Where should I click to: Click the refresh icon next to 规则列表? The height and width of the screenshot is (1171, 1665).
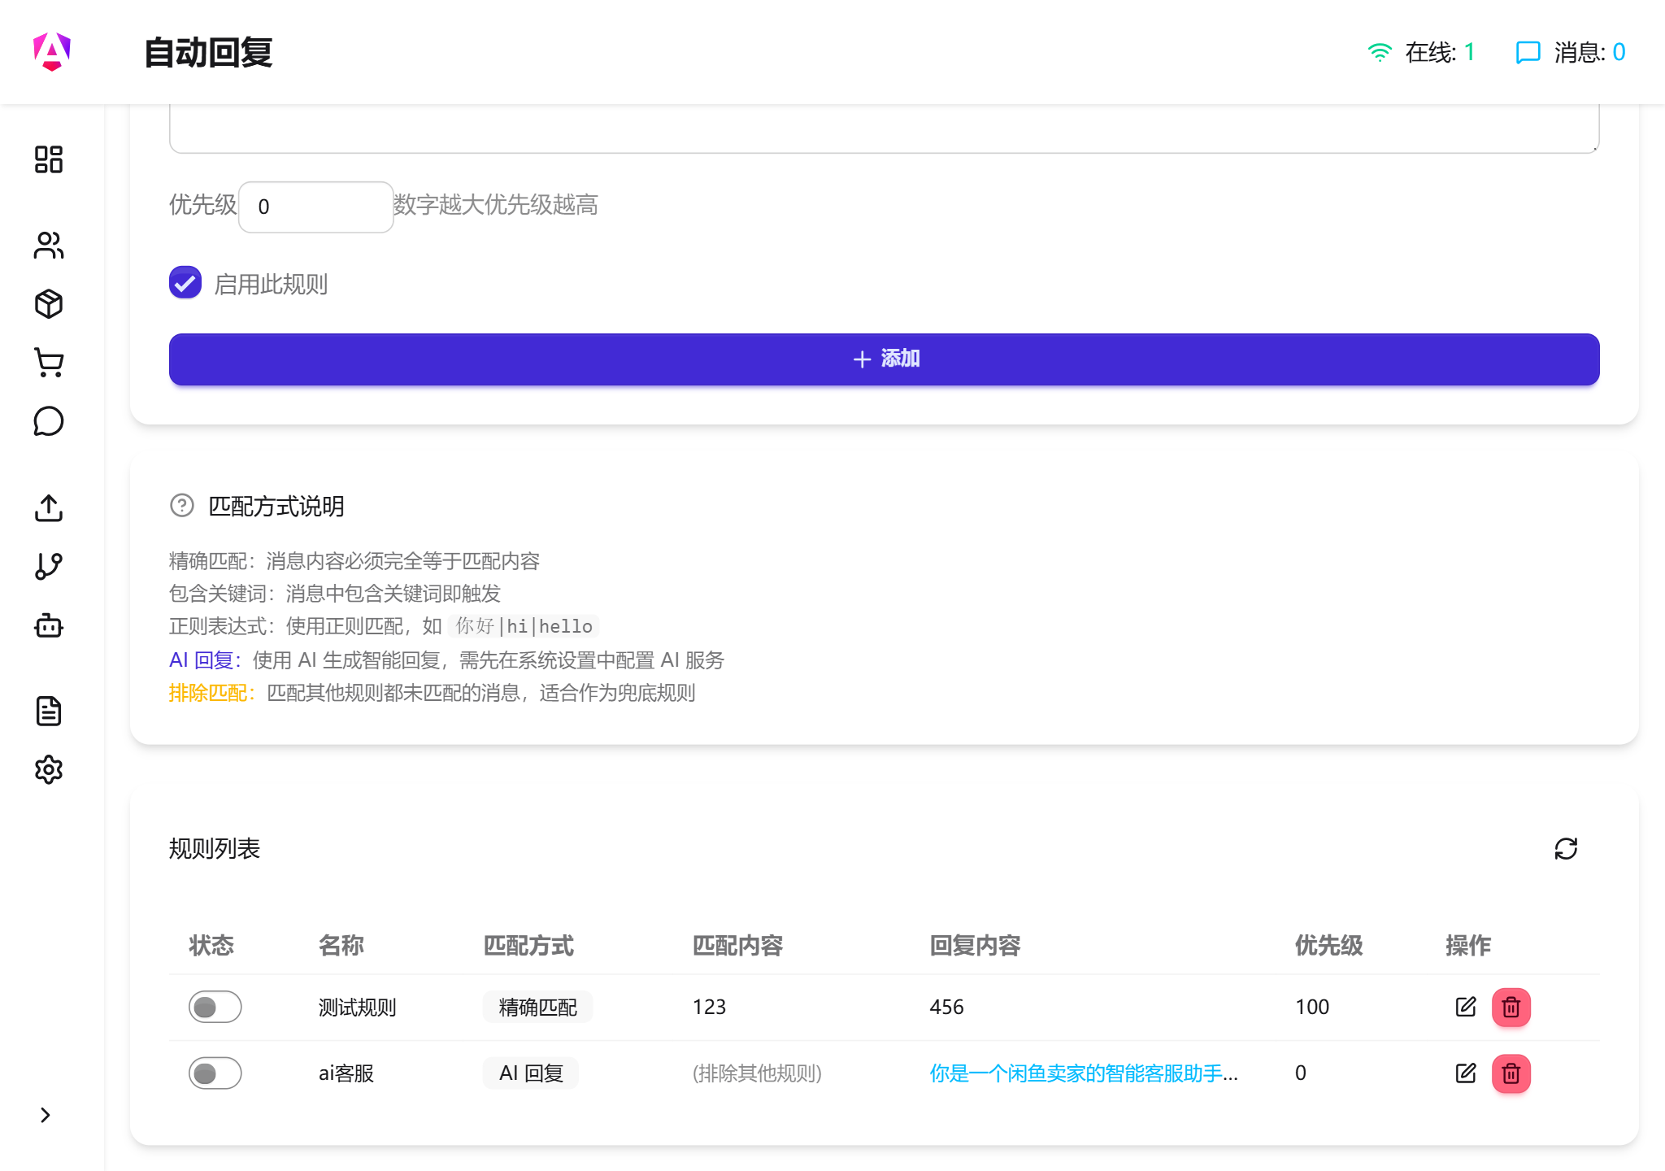point(1567,848)
